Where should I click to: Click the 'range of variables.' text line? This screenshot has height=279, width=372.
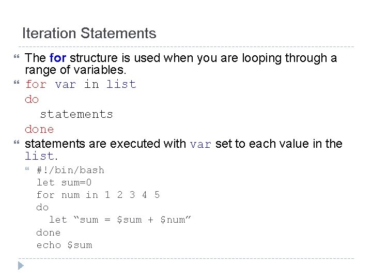[x=75, y=70]
